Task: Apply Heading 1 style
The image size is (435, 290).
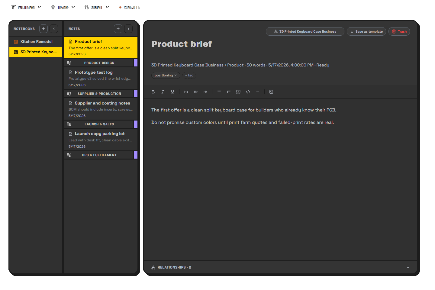Action: pyautogui.click(x=186, y=92)
